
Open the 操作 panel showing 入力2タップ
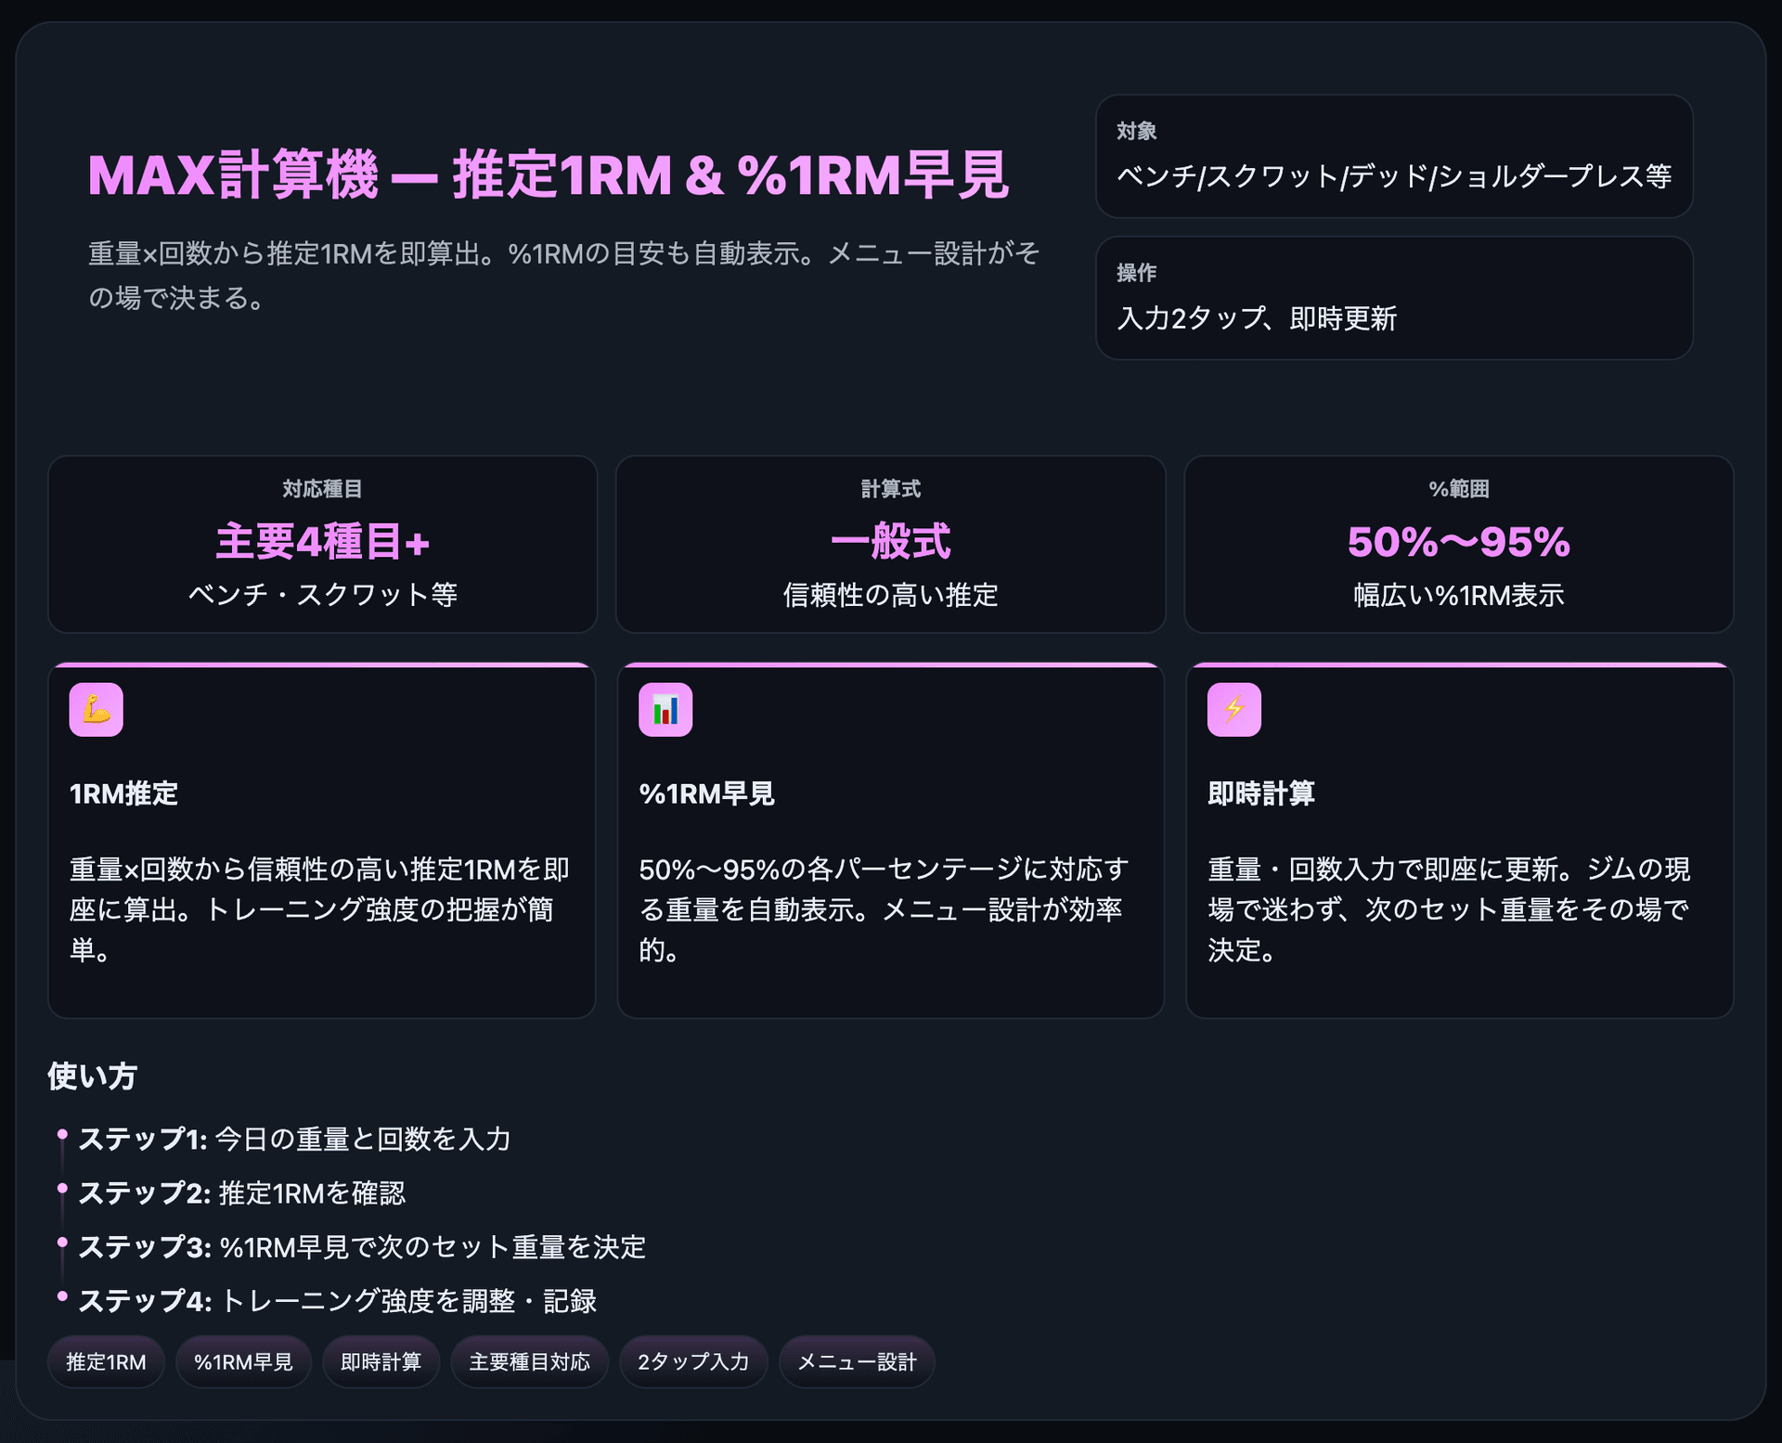[x=1394, y=299]
